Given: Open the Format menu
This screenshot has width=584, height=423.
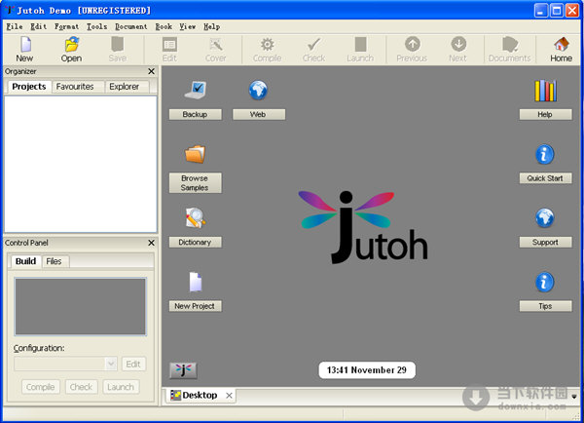Looking at the screenshot, I should [x=66, y=26].
